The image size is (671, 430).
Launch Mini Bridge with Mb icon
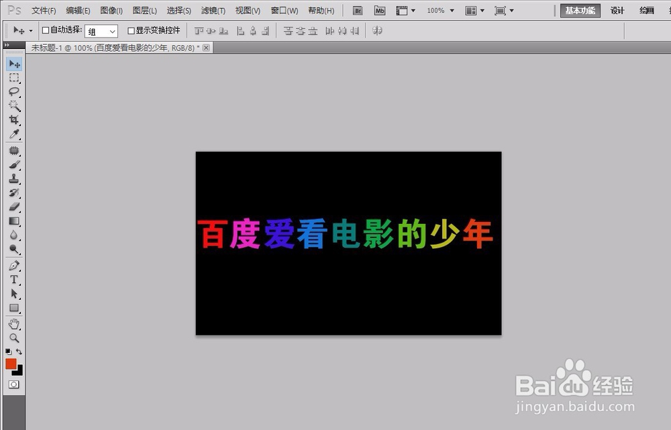(380, 11)
